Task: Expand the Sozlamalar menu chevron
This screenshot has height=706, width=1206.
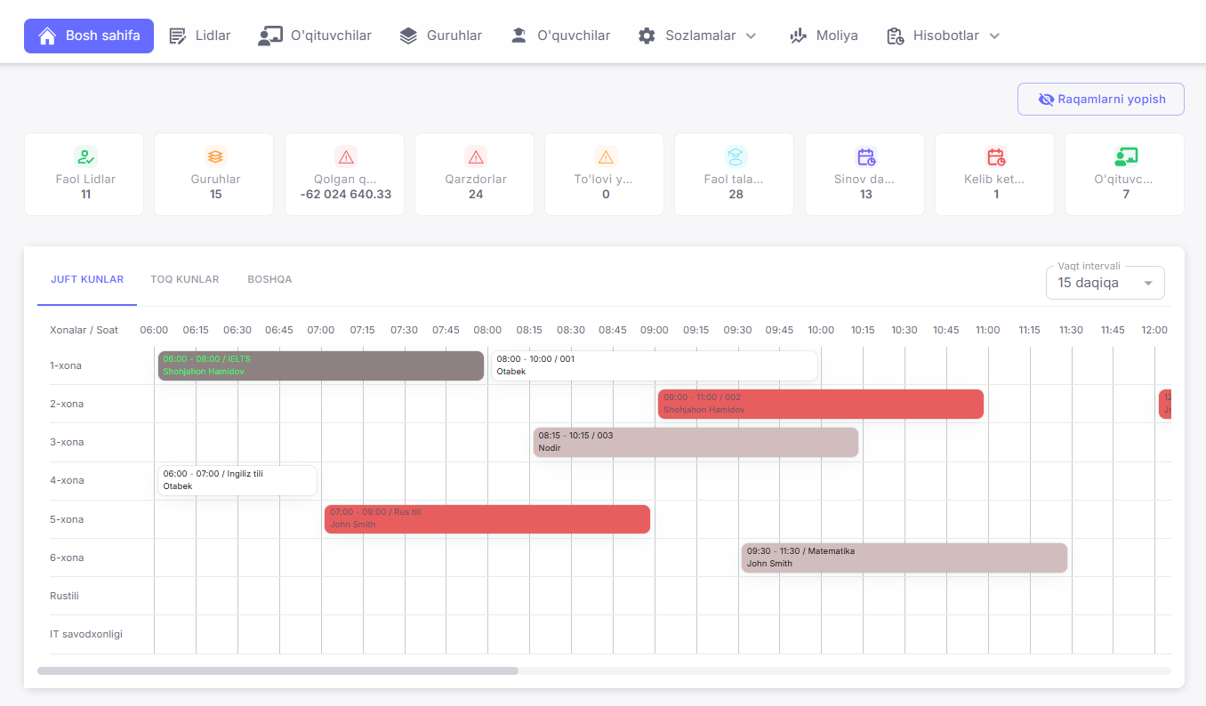Action: [752, 37]
